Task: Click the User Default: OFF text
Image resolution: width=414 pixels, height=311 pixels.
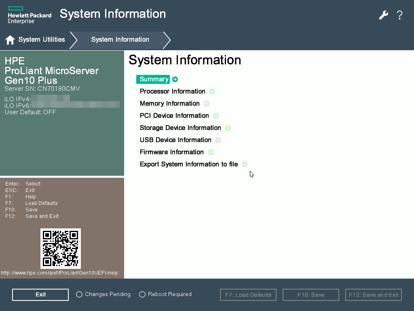Action: point(30,112)
